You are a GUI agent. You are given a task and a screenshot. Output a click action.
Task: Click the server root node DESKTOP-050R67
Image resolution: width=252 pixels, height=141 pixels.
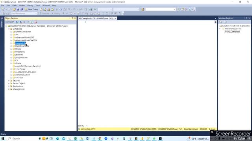[x=39, y=26]
